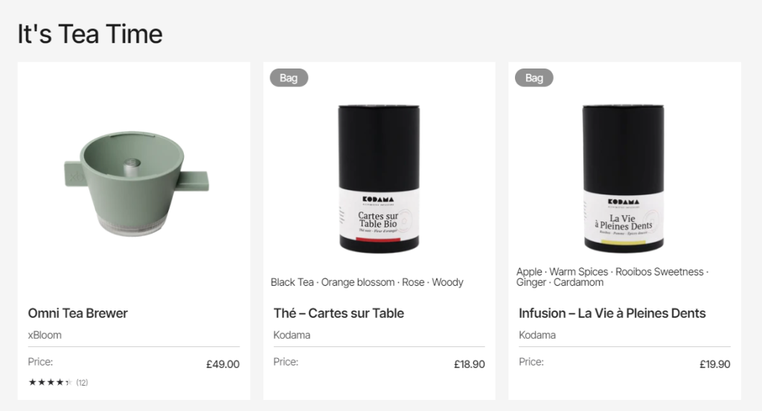This screenshot has height=411, width=762.
Task: Click the xBloom brand name
Action: tap(45, 335)
